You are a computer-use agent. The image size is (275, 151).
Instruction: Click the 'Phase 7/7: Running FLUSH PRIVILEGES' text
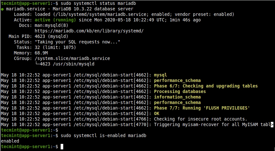[202, 108]
